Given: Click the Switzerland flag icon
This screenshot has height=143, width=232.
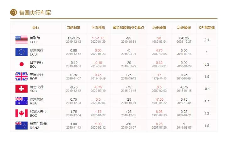Looking at the screenshot, I should tap(21, 89).
